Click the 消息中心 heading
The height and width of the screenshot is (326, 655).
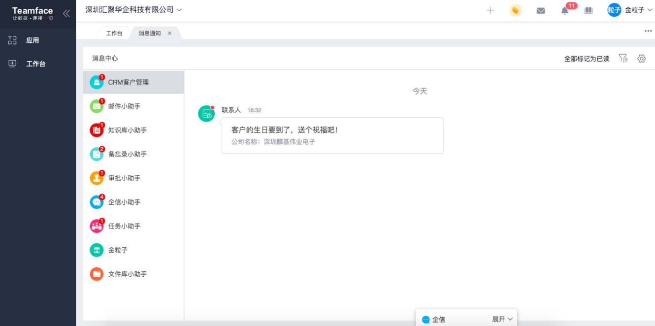point(105,58)
